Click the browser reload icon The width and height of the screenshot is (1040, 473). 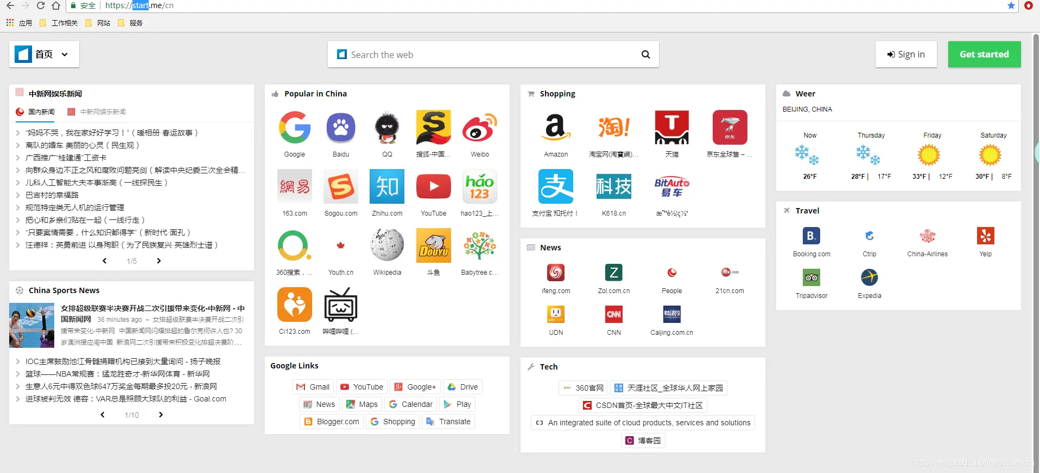pos(41,5)
